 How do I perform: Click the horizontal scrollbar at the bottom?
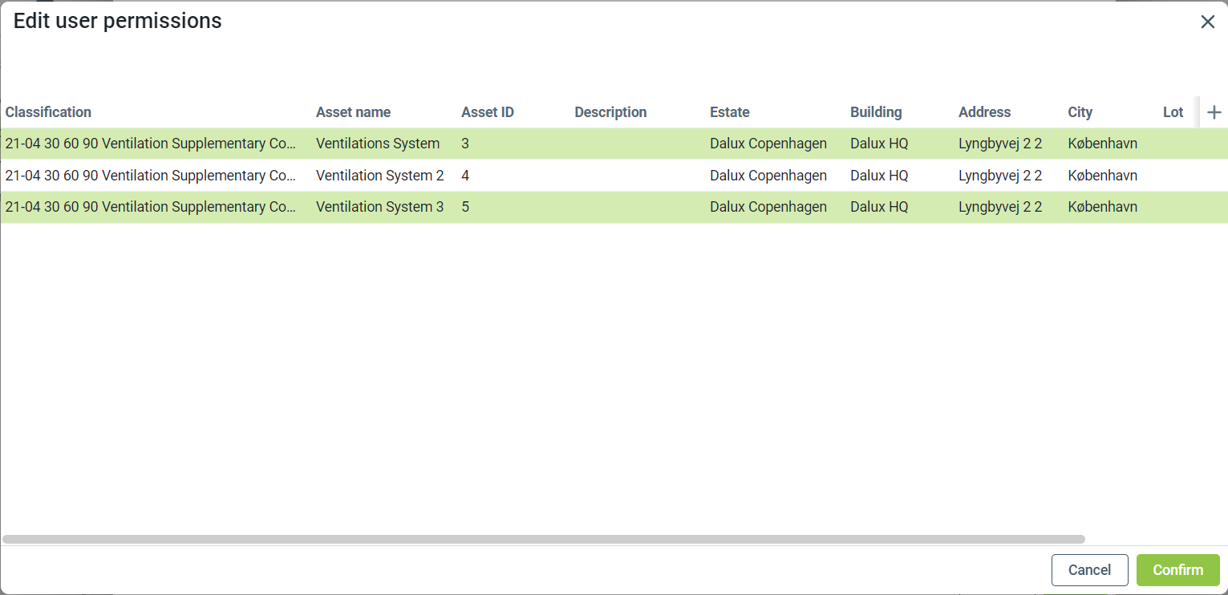pyautogui.click(x=543, y=540)
